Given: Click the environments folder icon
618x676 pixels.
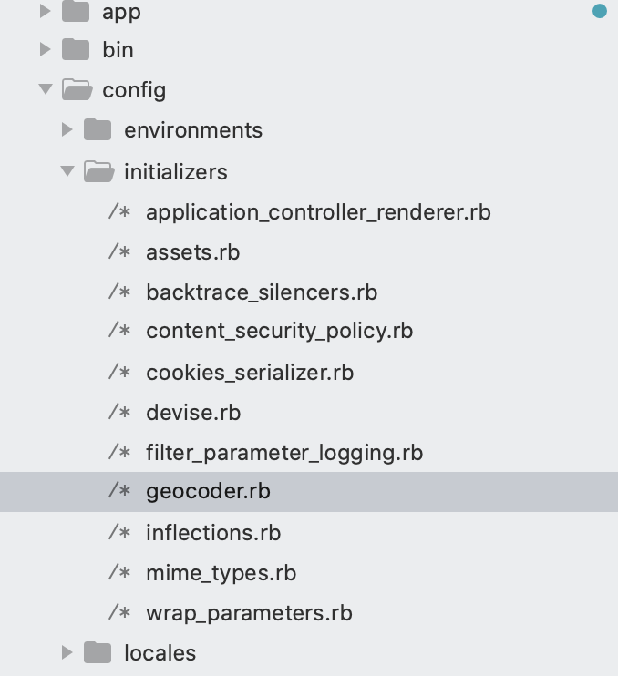Looking at the screenshot, I should pos(98,130).
